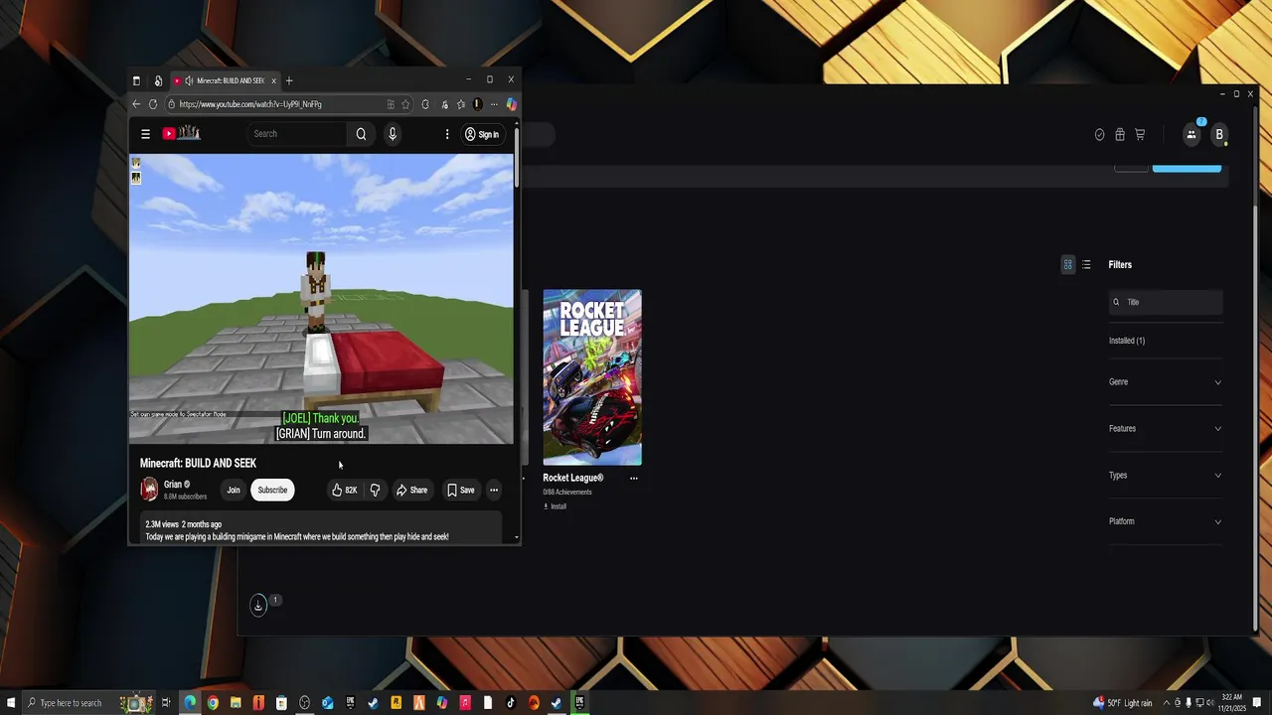The image size is (1272, 715).
Task: Open Epic Games downloads icon
Action: [258, 605]
